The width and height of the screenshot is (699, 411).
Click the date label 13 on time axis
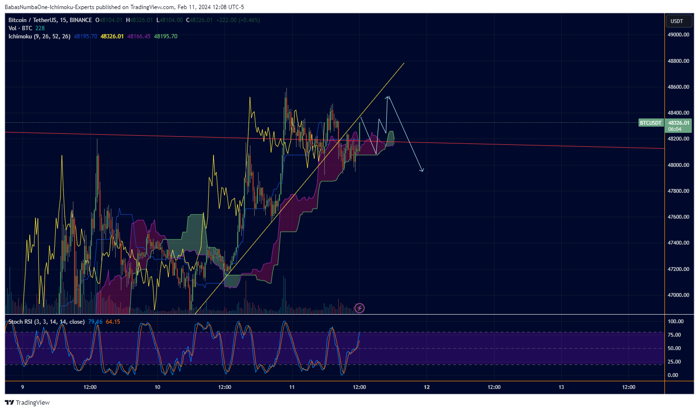click(561, 387)
